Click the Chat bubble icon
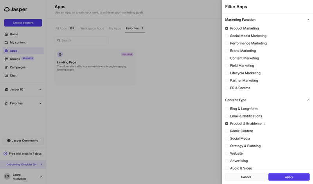The image size is (313, 184). pos(6,76)
